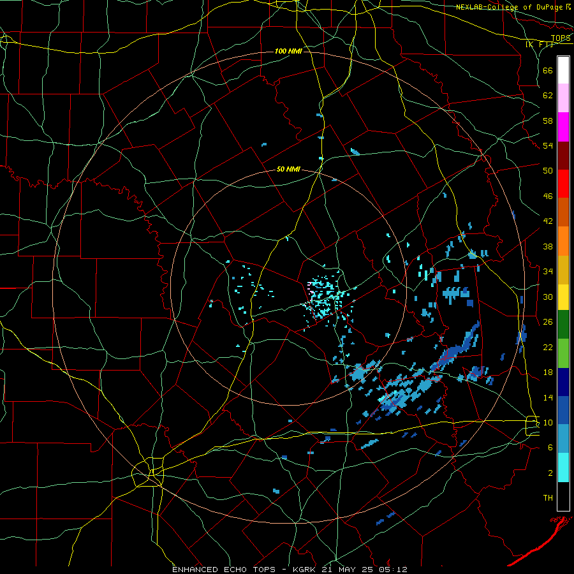Click the 58 value on the legend
The height and width of the screenshot is (574, 574).
[x=548, y=121]
